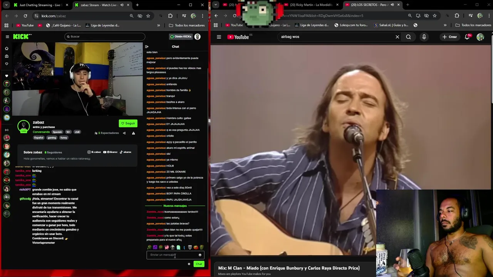Open Todos los marcadores folder in YouTube window
493x277 pixels.
pos(473,25)
